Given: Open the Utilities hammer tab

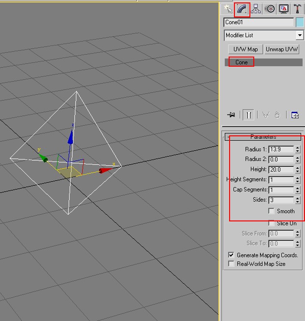Looking at the screenshot, I should coord(297,9).
